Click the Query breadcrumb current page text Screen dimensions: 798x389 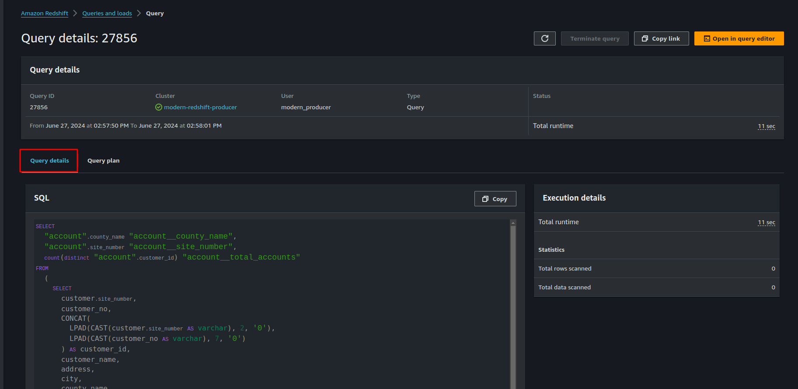coord(155,13)
